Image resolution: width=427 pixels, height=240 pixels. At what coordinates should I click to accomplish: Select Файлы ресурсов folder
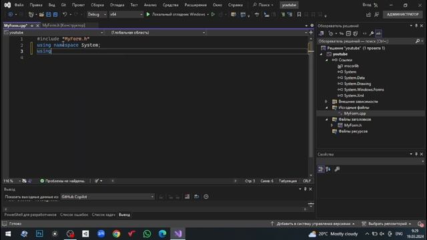pos(353,131)
